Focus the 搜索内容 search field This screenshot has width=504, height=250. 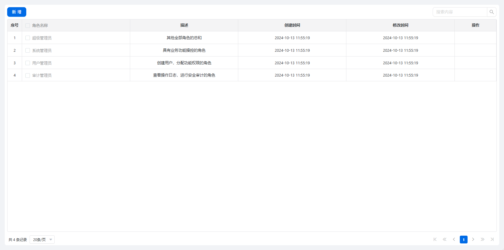coord(460,12)
